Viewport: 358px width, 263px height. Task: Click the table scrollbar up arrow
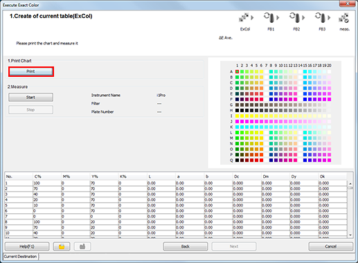click(x=350, y=183)
